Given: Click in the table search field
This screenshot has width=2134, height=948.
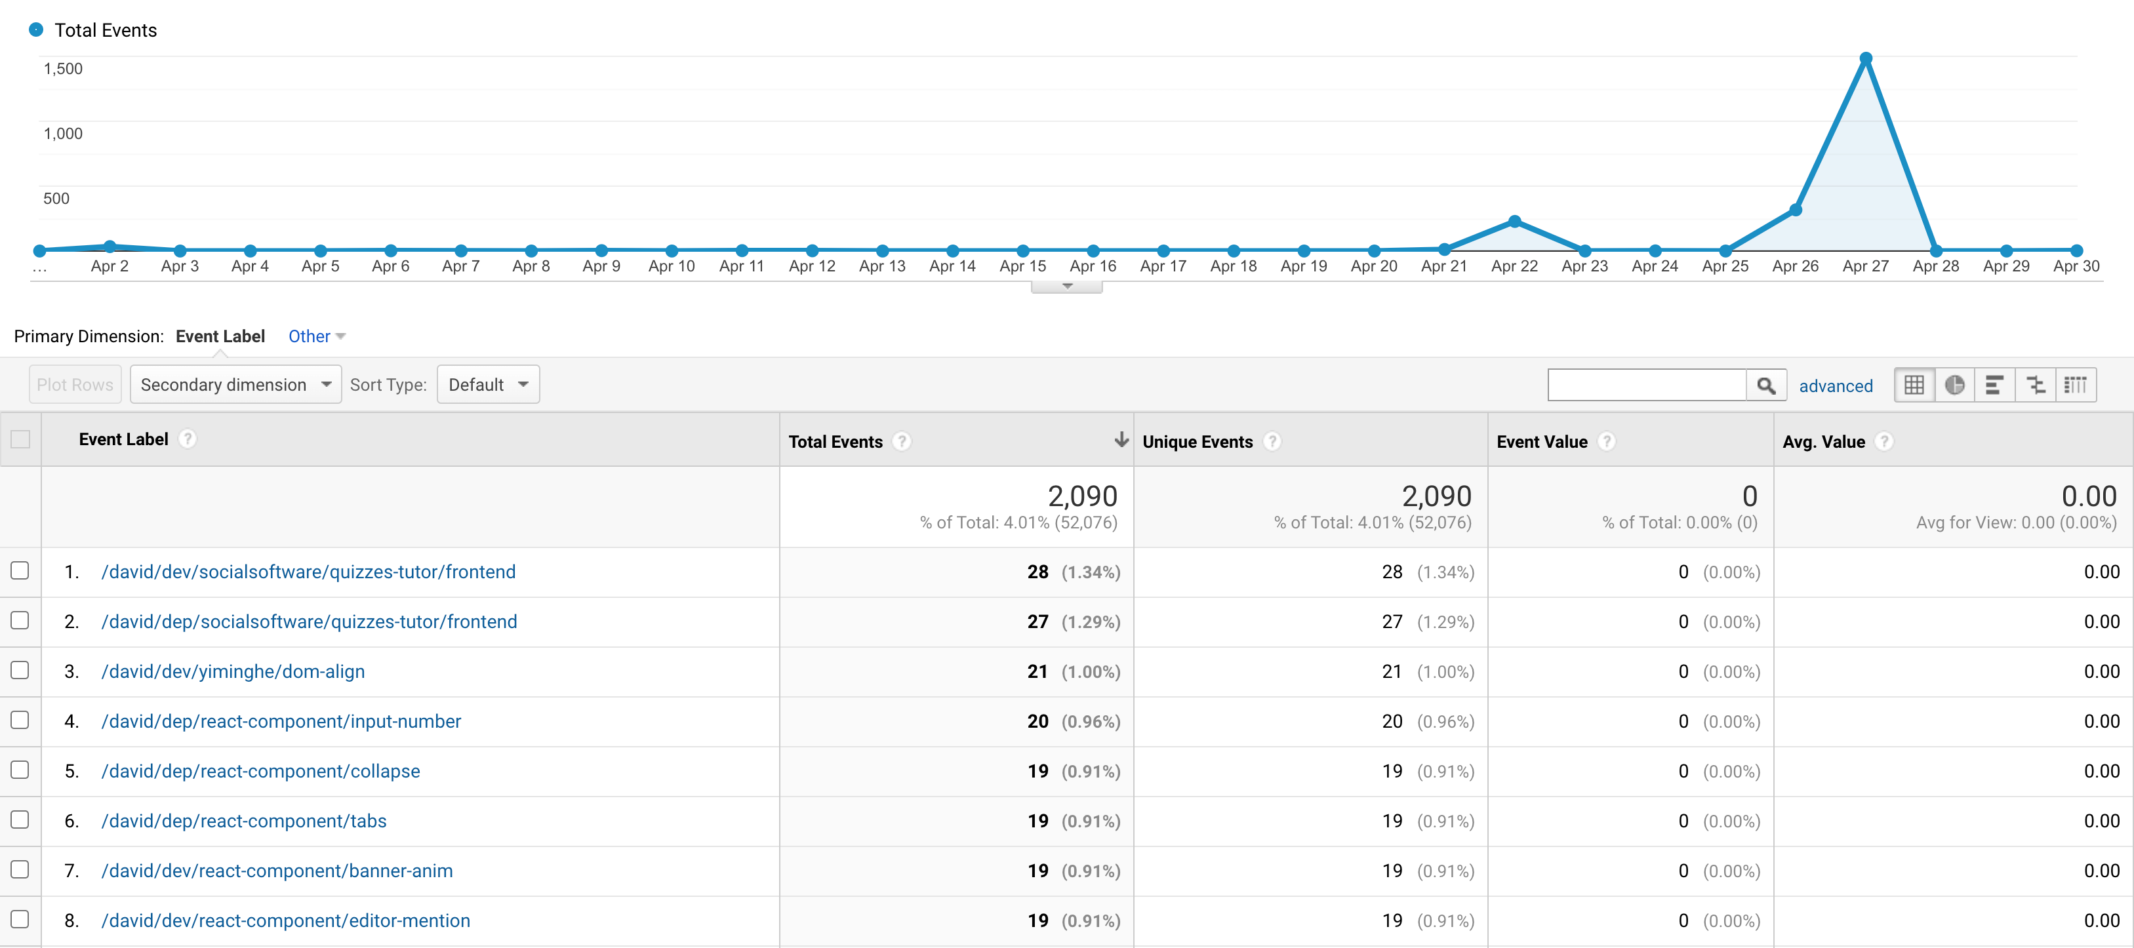Looking at the screenshot, I should (x=1646, y=385).
